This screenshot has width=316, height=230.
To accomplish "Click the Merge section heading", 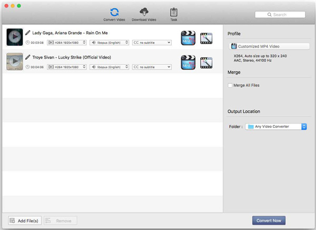I will [234, 72].
